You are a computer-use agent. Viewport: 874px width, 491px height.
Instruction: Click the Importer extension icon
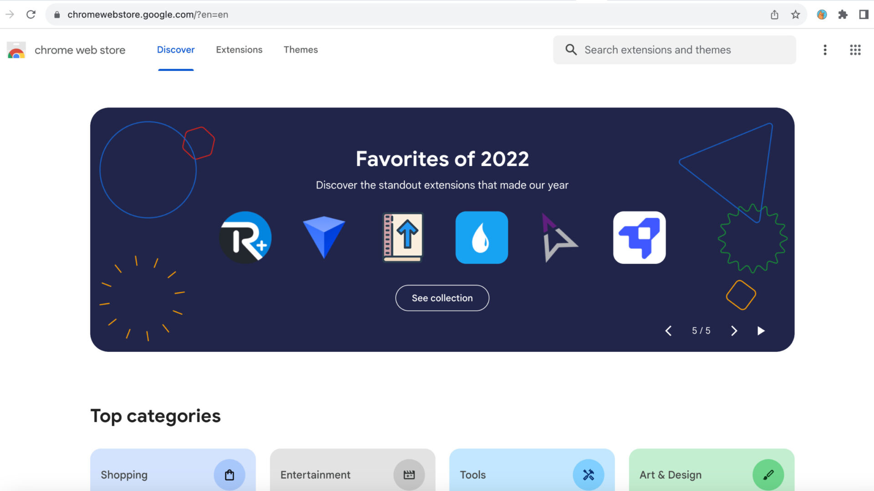tap(403, 237)
